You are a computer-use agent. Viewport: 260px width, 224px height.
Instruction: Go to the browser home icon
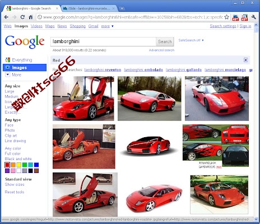(31, 17)
